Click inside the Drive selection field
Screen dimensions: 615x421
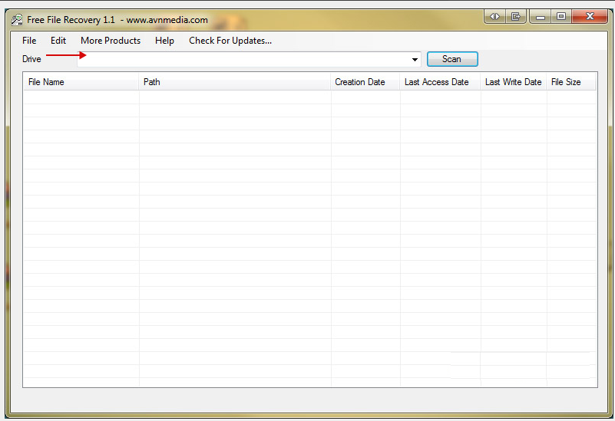click(246, 60)
